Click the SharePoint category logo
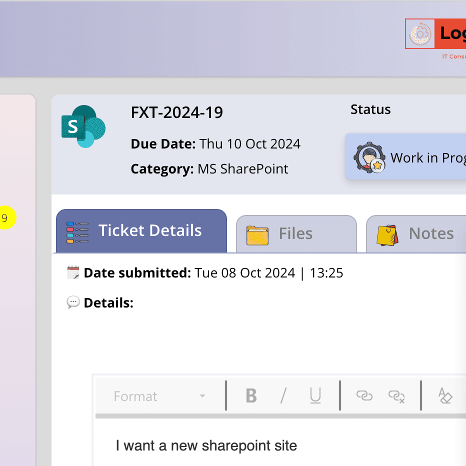The height and width of the screenshot is (466, 466). pyautogui.click(x=83, y=126)
